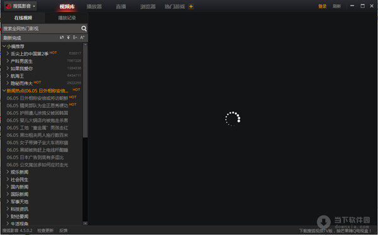This screenshot has height=235, width=378.
Task: Click the video list scrollbar thumb
Action: [85, 92]
